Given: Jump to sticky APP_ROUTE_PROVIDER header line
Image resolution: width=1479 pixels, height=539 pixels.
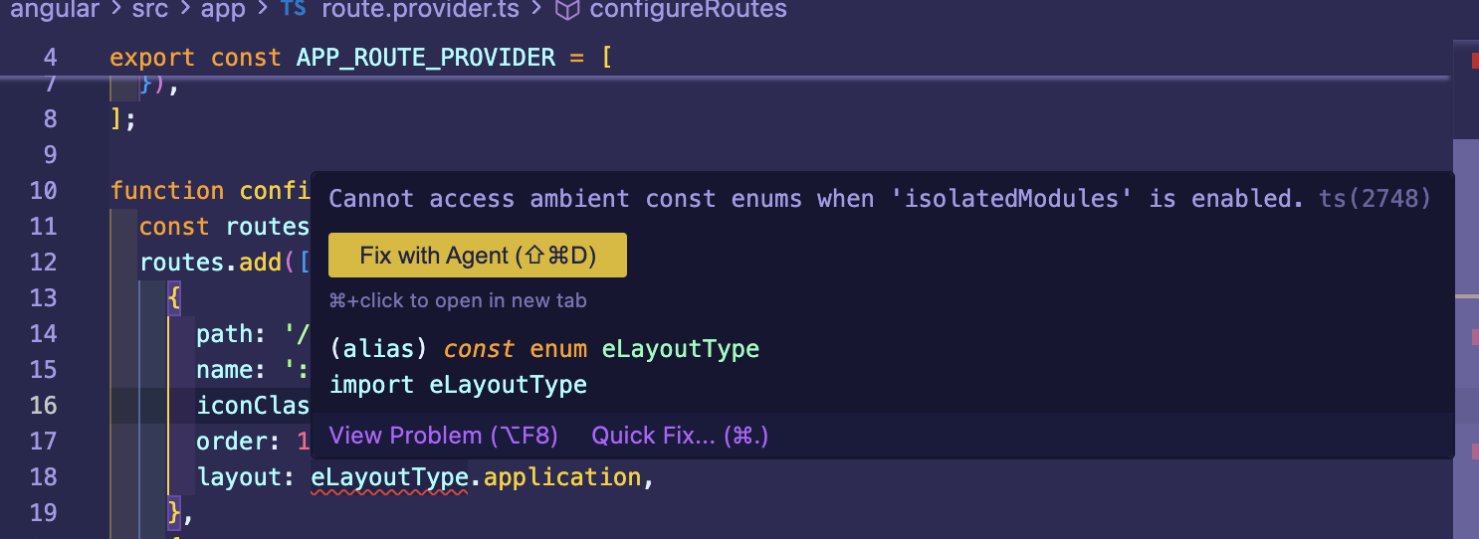Looking at the screenshot, I should click(x=426, y=58).
